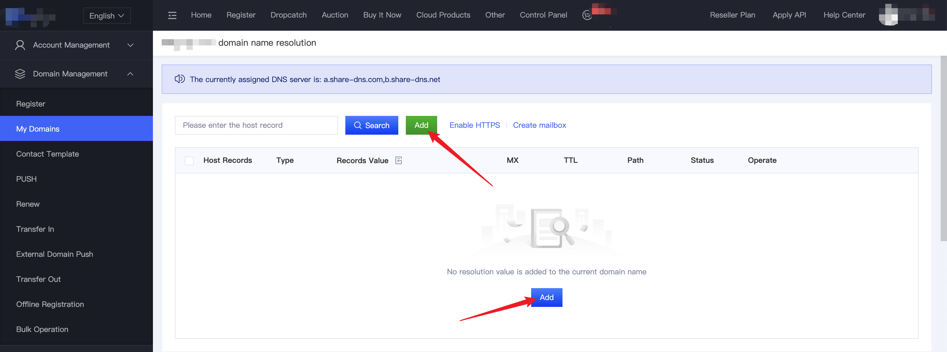Open Control Panel in navbar

(x=543, y=15)
